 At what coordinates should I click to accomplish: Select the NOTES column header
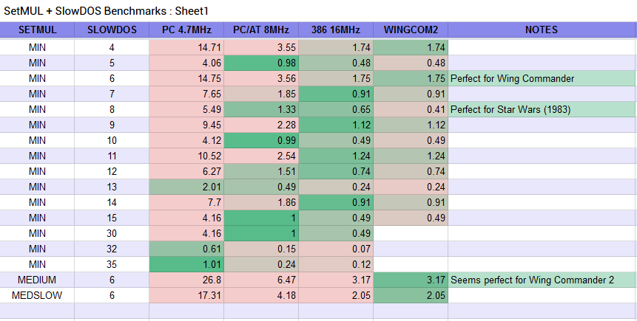point(542,30)
